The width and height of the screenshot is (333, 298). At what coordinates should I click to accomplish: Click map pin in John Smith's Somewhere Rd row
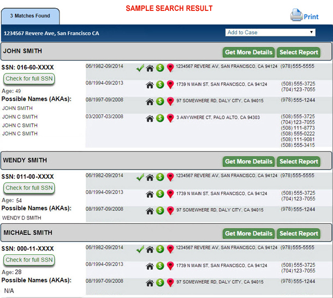[x=170, y=101]
